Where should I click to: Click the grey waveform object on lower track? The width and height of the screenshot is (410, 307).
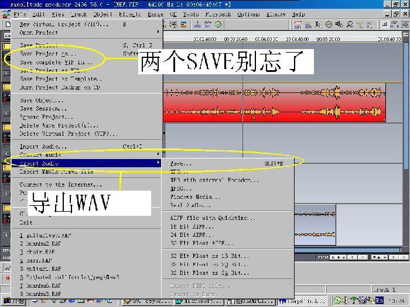315,225
